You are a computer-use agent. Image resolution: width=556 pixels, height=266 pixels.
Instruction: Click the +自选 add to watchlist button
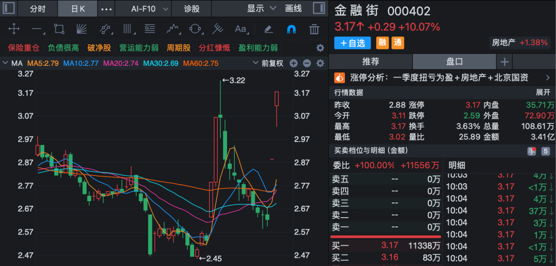352,43
